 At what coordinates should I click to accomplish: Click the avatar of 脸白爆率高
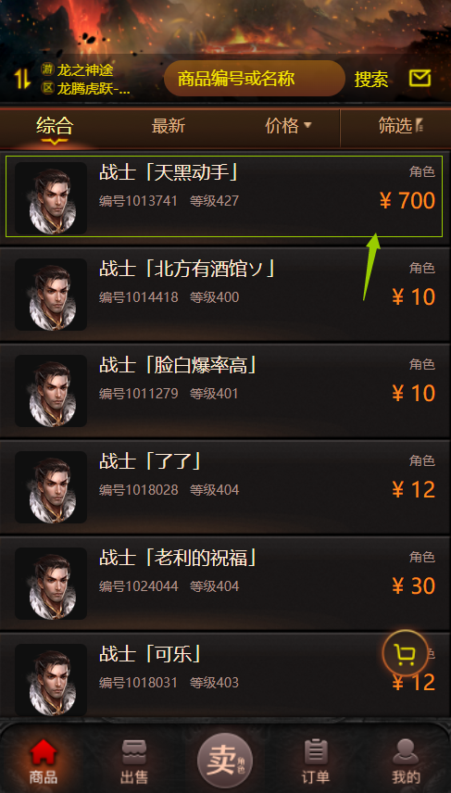pyautogui.click(x=51, y=391)
